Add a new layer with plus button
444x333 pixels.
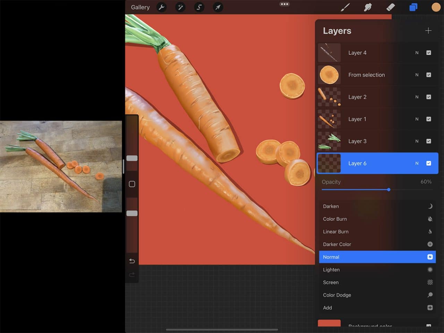(428, 31)
